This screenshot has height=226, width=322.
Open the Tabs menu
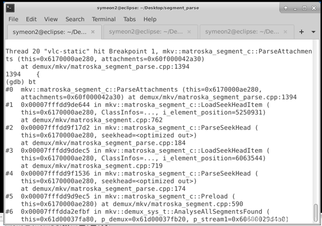tap(129, 19)
